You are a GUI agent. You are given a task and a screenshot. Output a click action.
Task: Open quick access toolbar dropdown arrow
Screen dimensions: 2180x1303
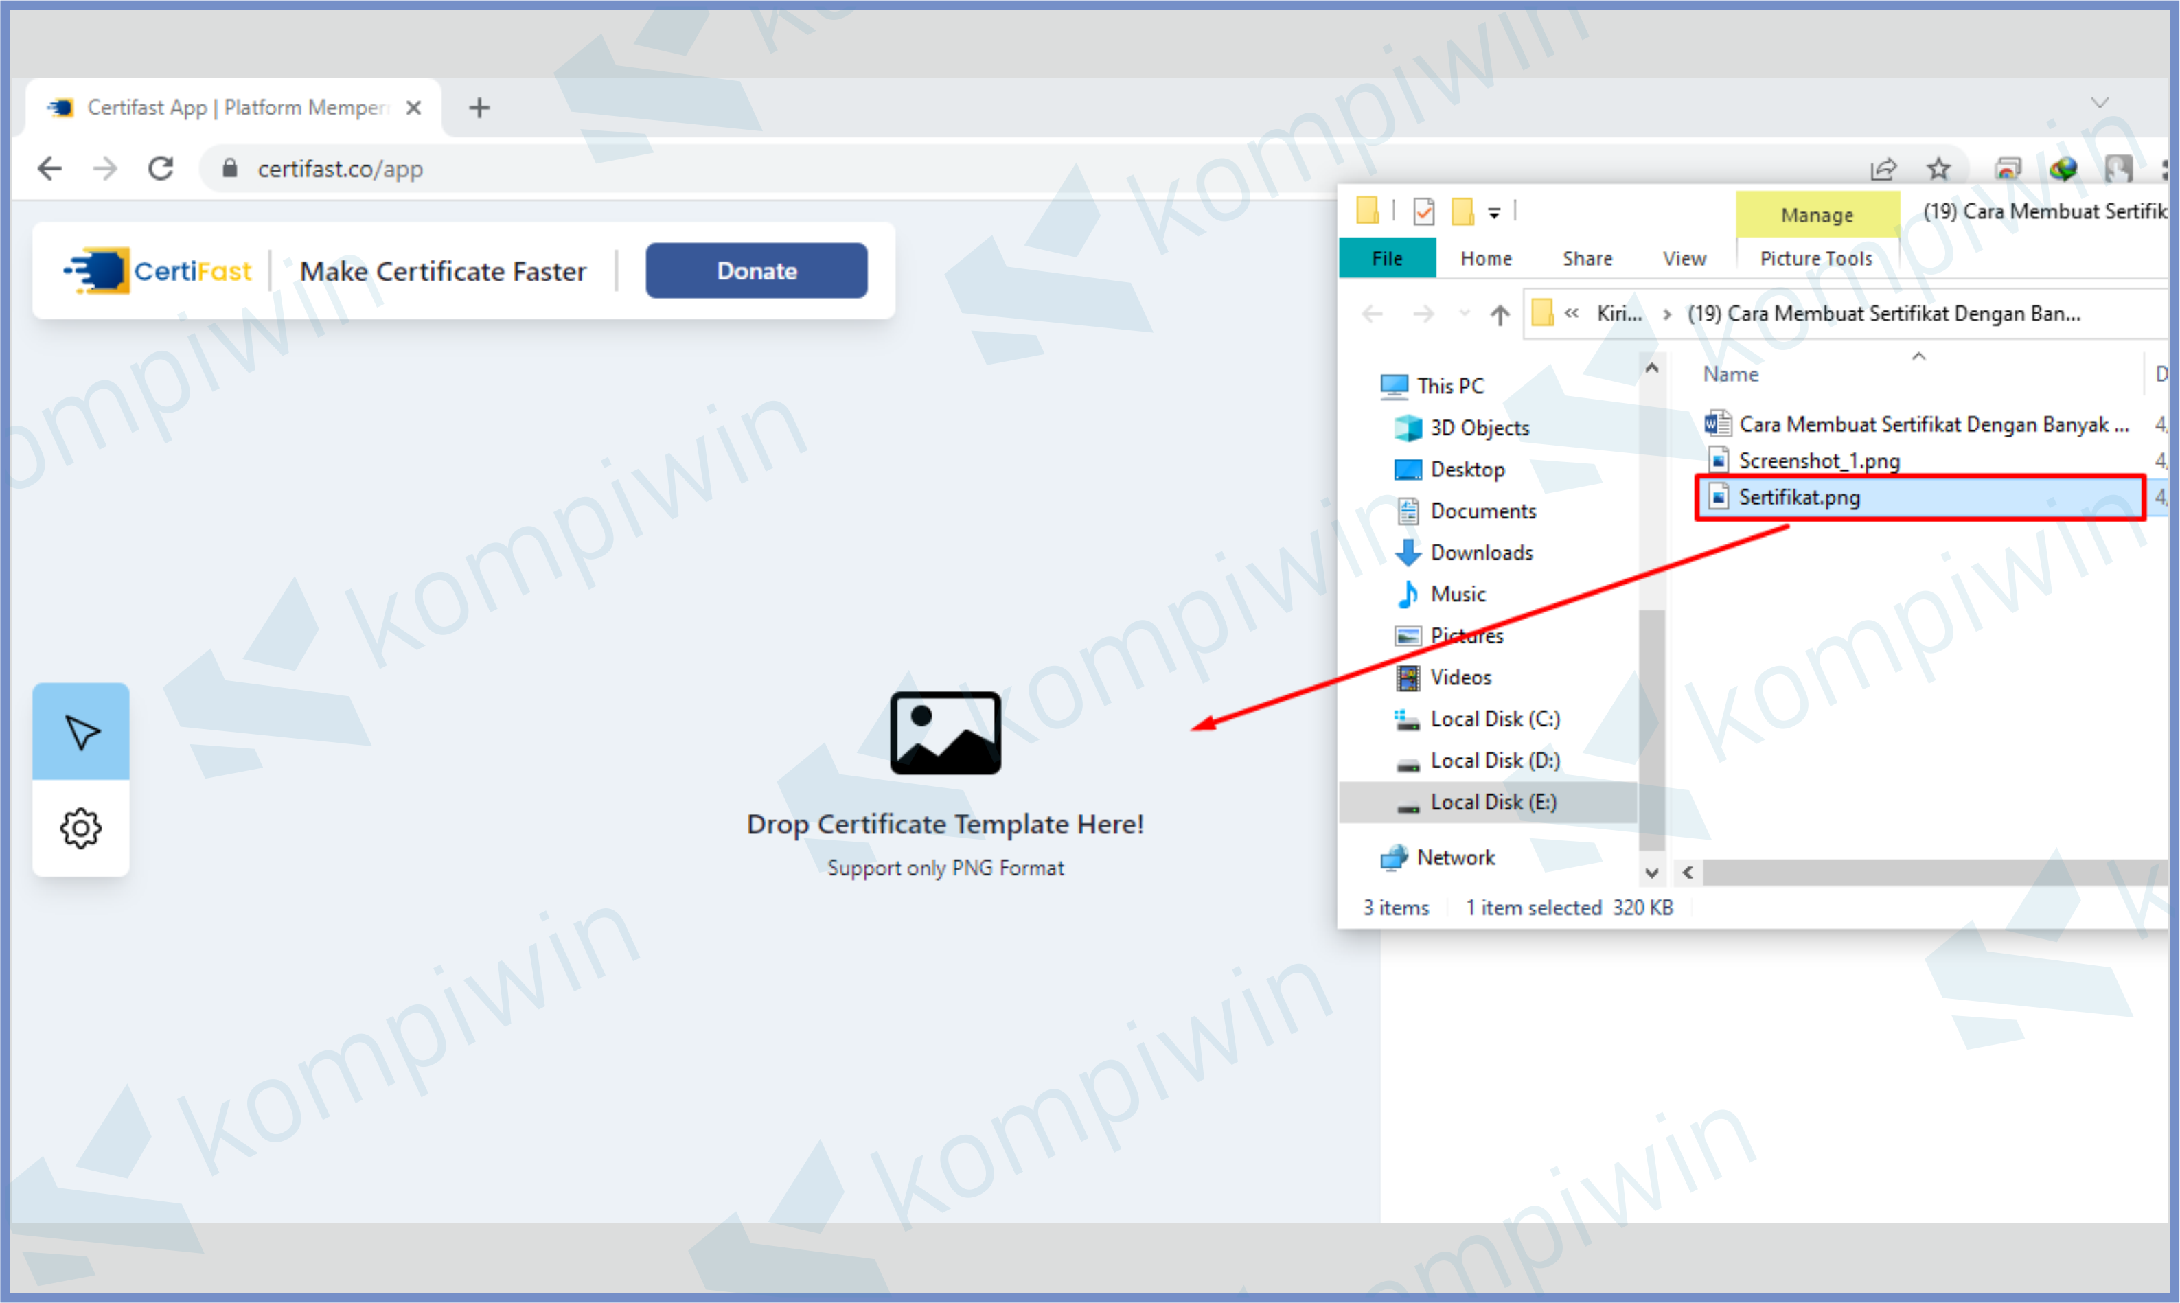tap(1494, 213)
